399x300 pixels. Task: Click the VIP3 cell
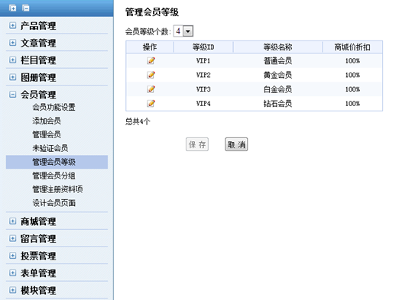(x=203, y=89)
